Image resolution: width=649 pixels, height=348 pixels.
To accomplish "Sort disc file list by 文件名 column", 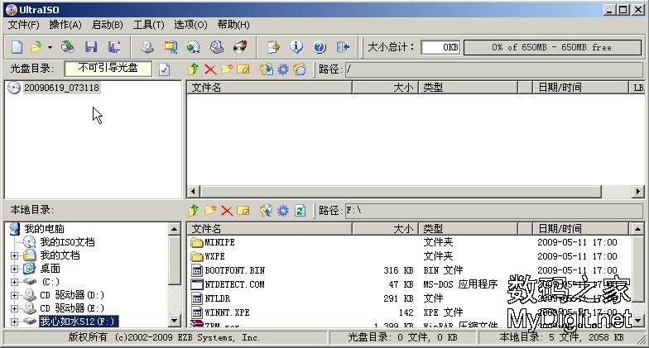I will click(269, 88).
